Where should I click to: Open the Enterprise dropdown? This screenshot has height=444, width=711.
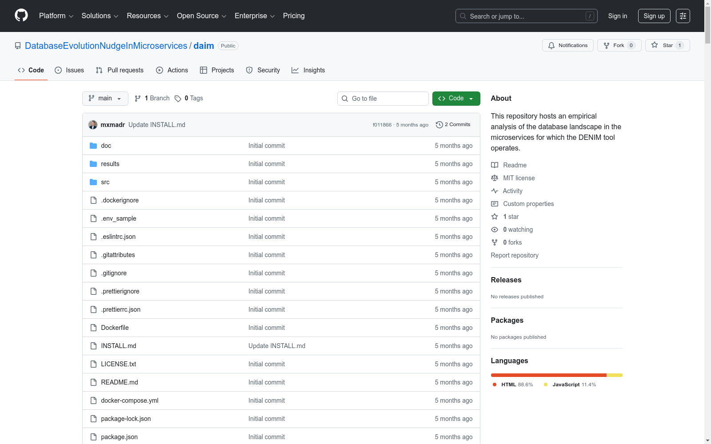(x=255, y=16)
